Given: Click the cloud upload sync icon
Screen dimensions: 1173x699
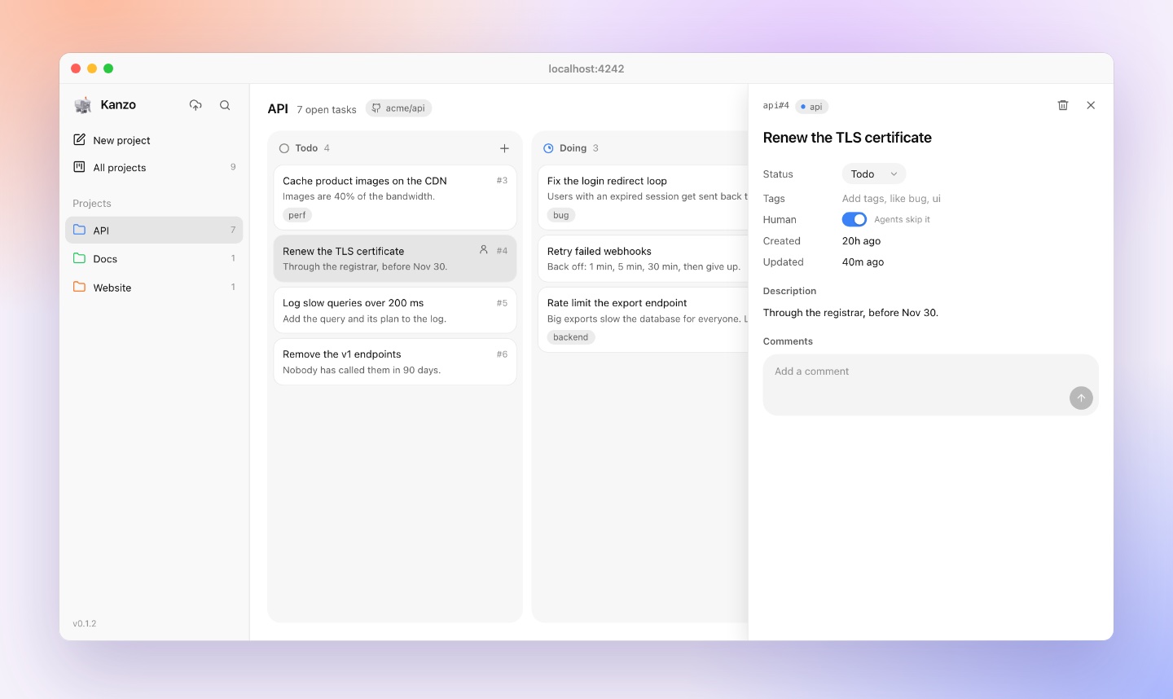Looking at the screenshot, I should (195, 105).
